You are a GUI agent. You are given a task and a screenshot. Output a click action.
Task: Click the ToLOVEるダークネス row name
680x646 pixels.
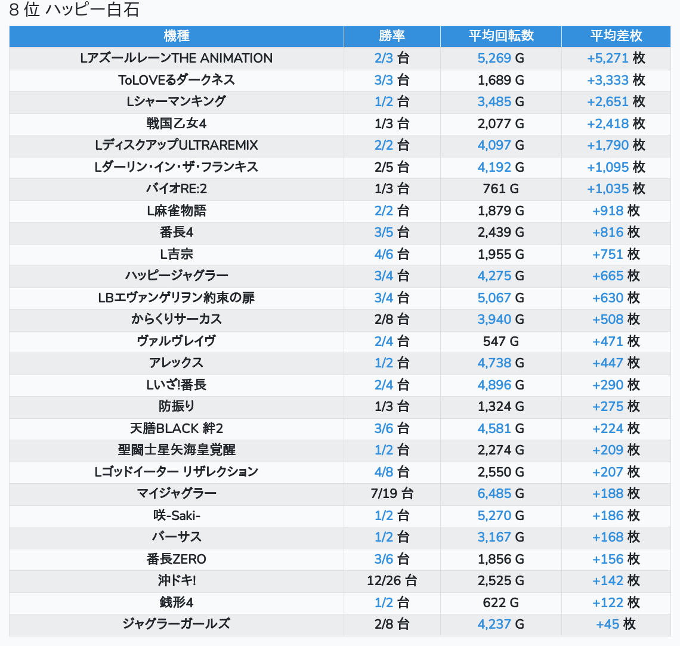pyautogui.click(x=177, y=80)
